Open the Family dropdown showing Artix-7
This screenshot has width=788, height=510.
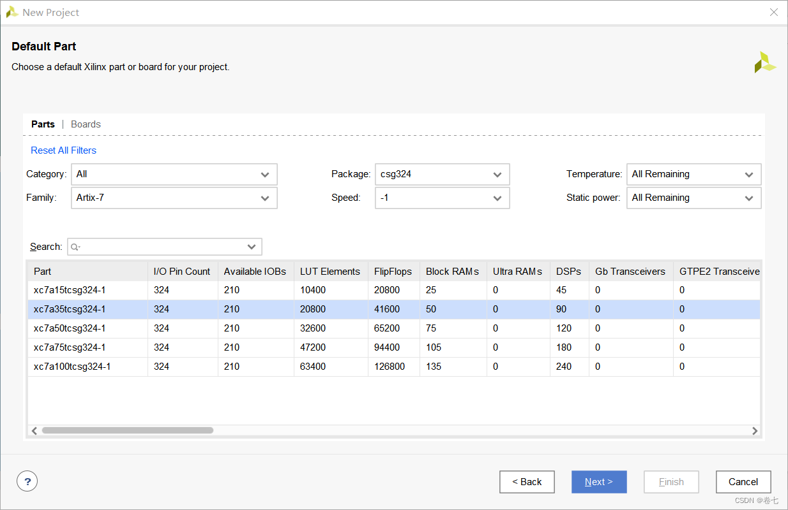point(174,198)
